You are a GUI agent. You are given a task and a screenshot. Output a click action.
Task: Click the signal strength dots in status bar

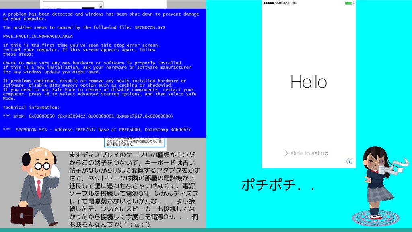268,3
